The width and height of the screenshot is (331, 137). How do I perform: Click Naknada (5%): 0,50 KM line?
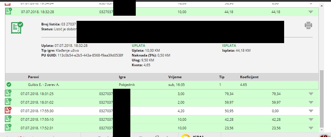point(151,55)
